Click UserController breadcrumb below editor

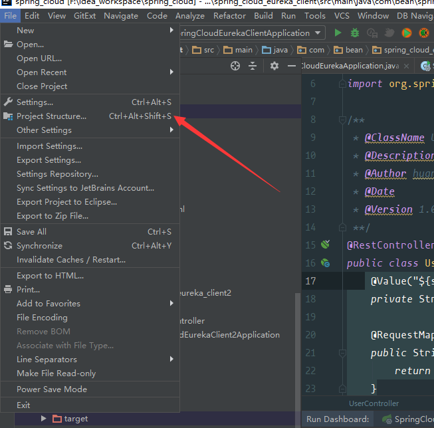[374, 403]
